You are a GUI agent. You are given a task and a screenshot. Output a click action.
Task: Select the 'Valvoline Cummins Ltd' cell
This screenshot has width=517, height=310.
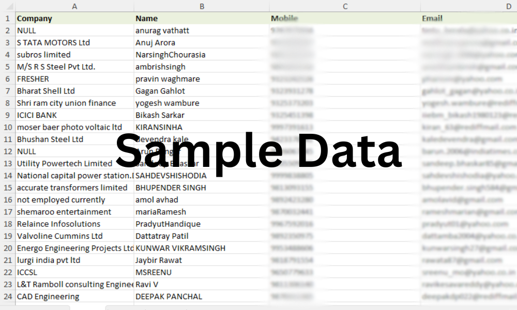tap(74, 236)
